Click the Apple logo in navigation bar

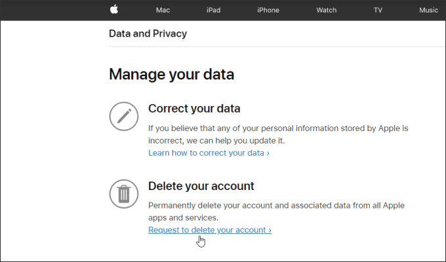pos(114,9)
